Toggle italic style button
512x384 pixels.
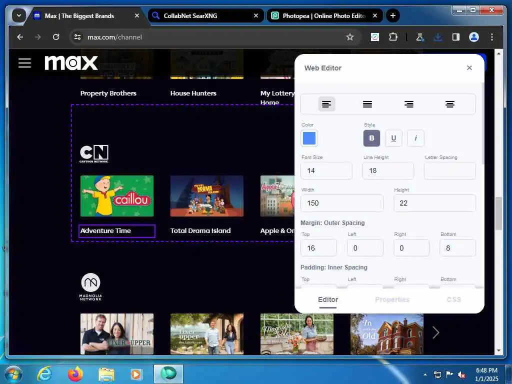click(415, 138)
